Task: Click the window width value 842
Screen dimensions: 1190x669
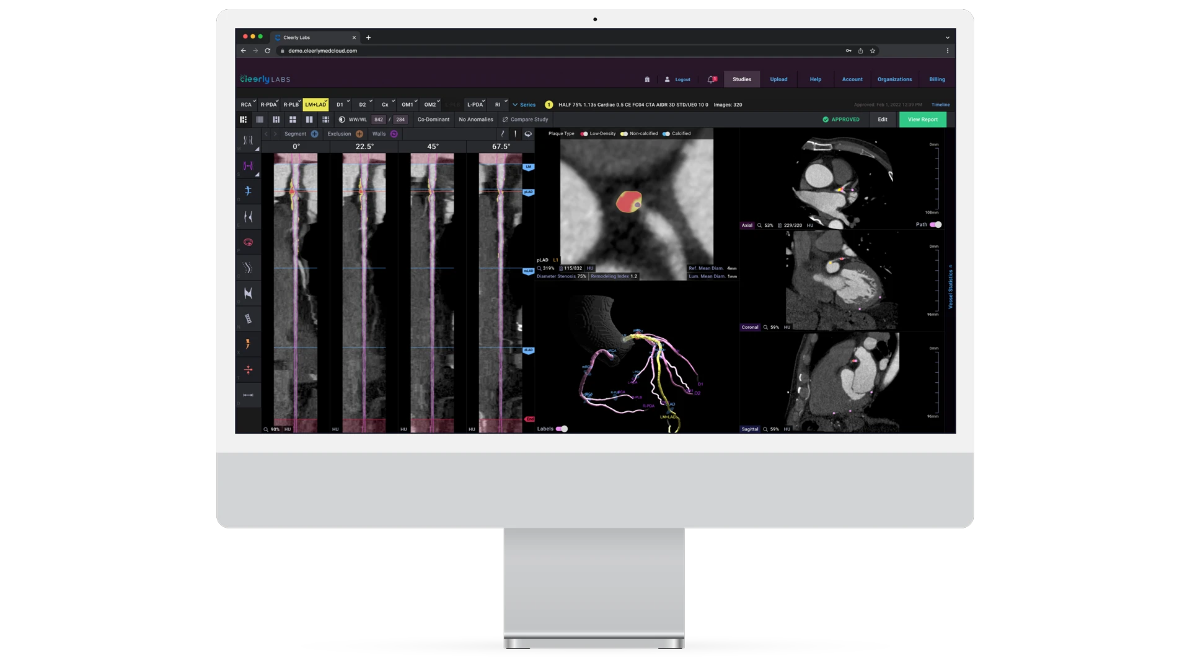Action: (379, 120)
